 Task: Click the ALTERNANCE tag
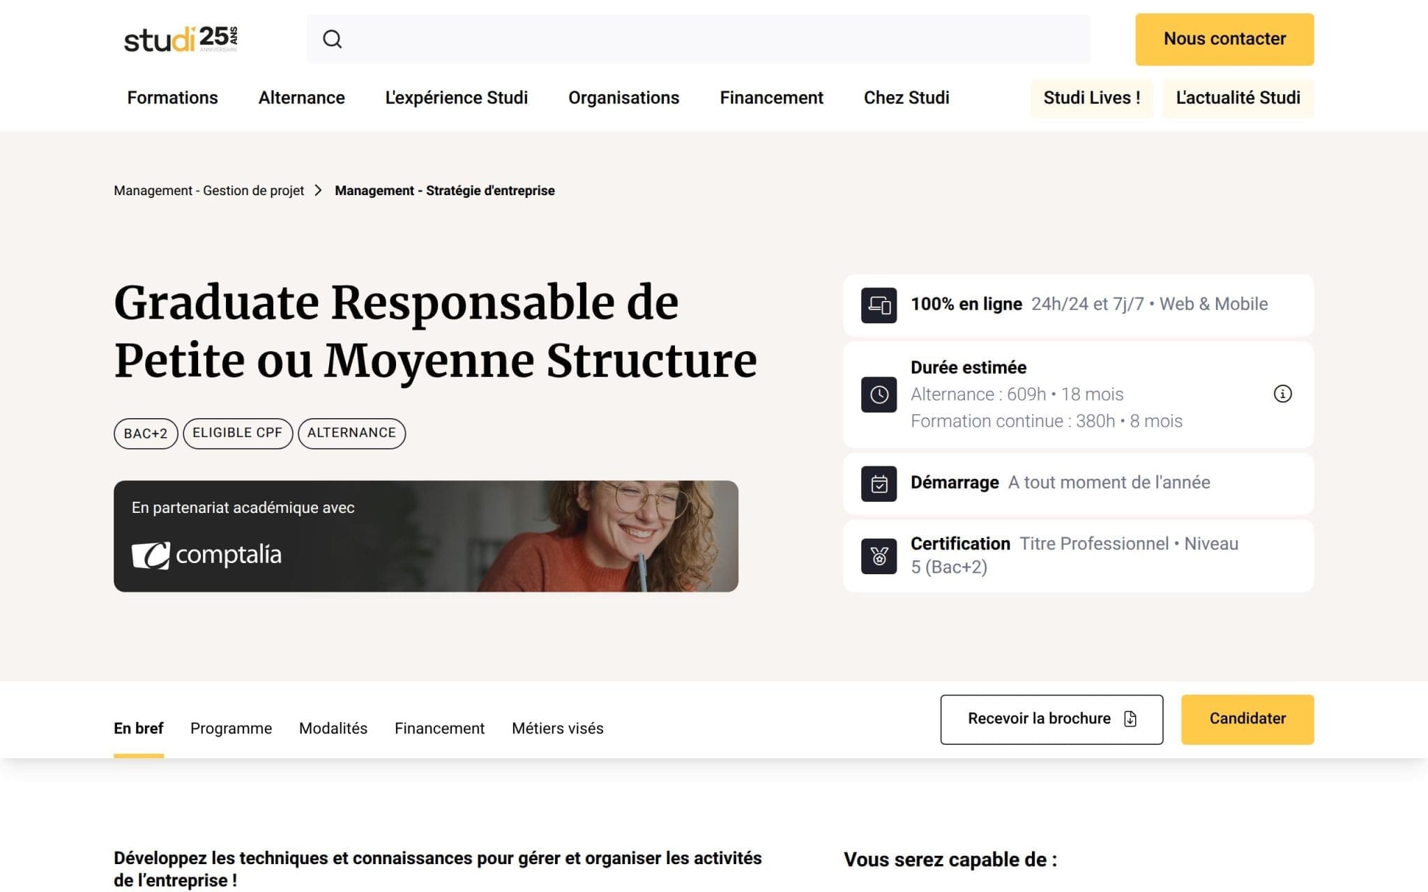pos(351,433)
